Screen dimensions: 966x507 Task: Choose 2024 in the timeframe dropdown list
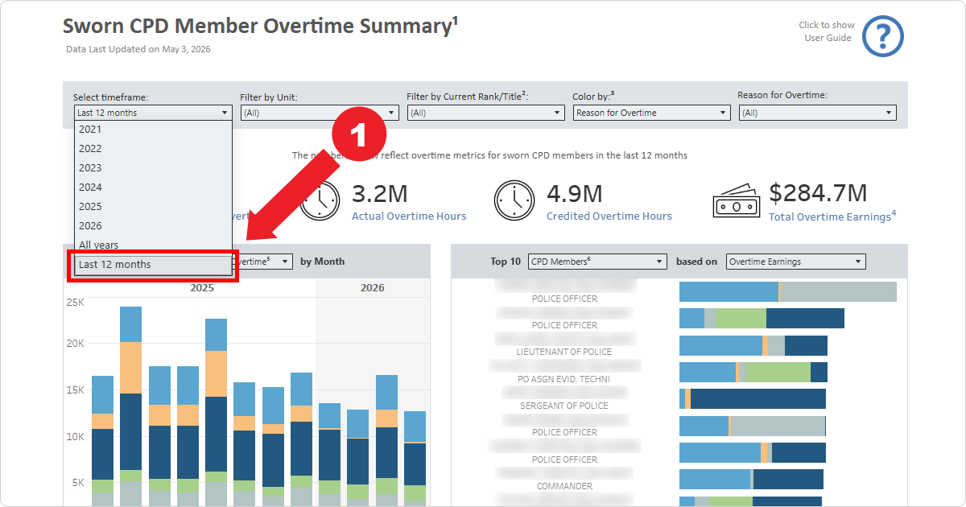[153, 187]
